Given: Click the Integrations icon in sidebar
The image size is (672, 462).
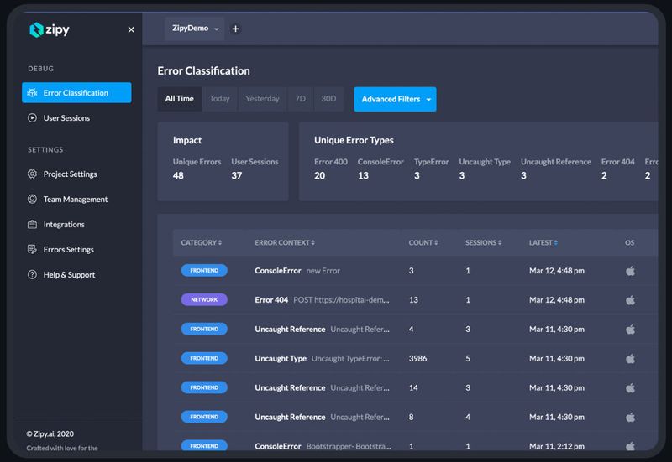Looking at the screenshot, I should [32, 225].
